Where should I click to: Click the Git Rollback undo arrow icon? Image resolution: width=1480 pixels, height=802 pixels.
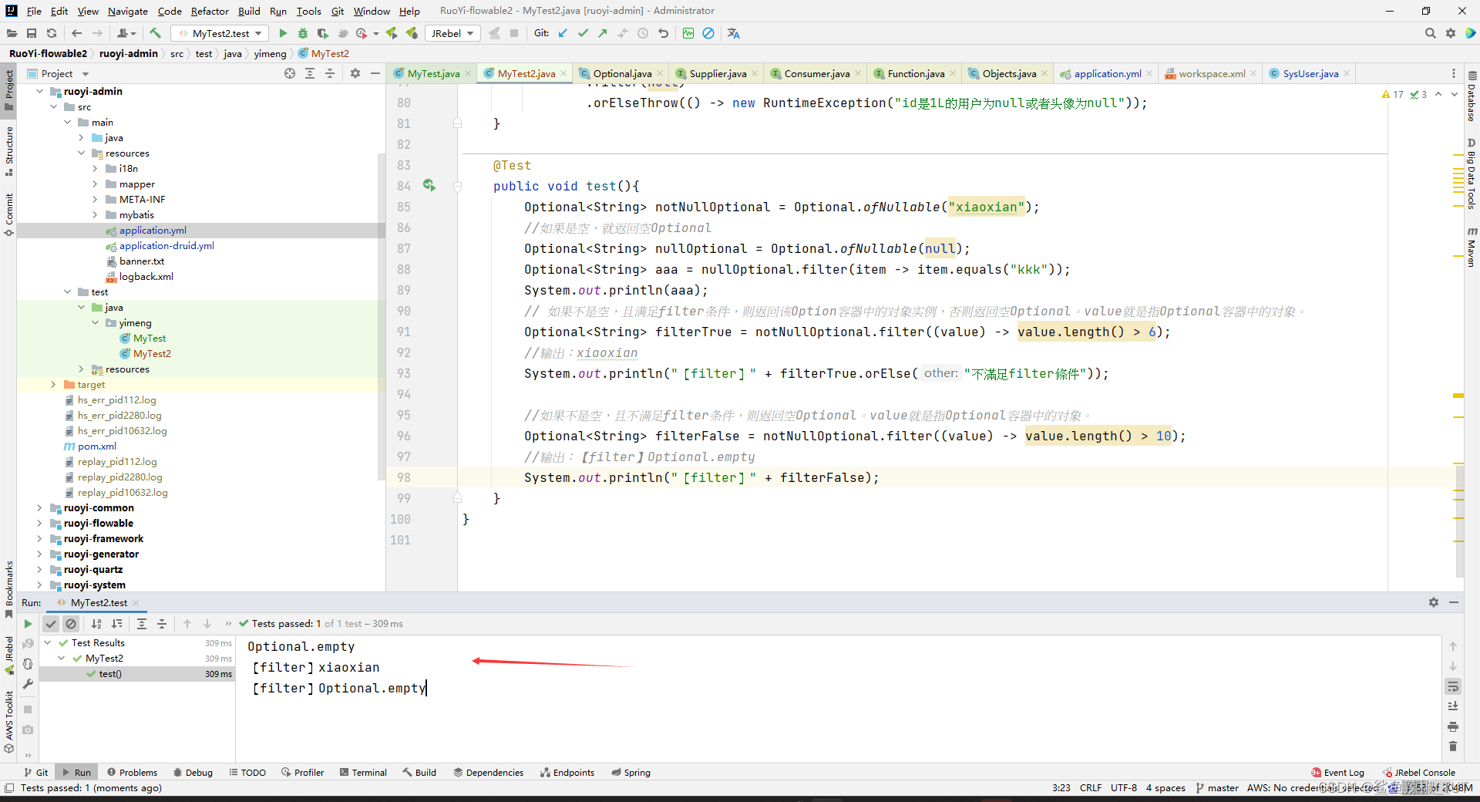[x=663, y=33]
